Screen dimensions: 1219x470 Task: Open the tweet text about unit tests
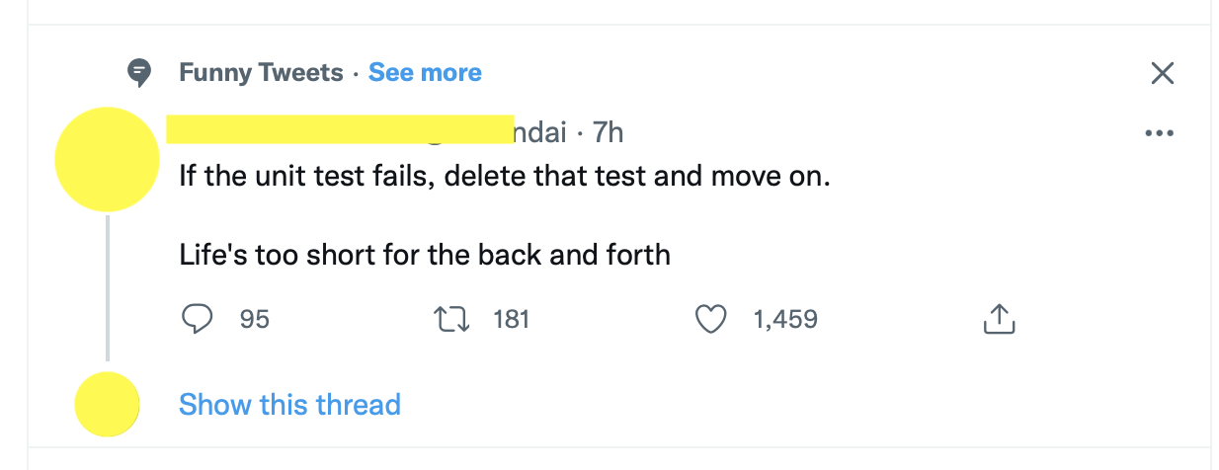pyautogui.click(x=505, y=178)
